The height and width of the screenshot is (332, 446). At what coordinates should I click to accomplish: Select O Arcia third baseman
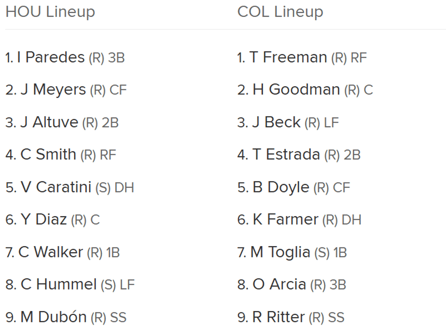tap(279, 285)
